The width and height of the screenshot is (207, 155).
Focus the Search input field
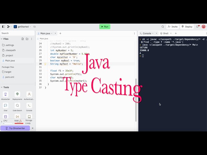click(17, 33)
